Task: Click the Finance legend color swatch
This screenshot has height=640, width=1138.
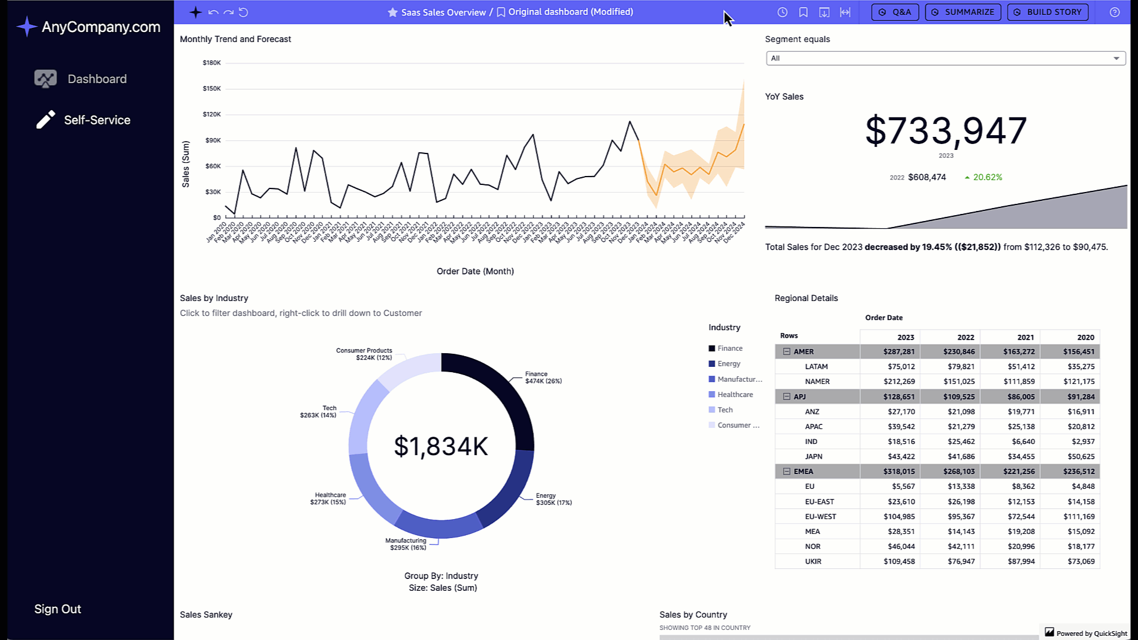Action: tap(712, 348)
